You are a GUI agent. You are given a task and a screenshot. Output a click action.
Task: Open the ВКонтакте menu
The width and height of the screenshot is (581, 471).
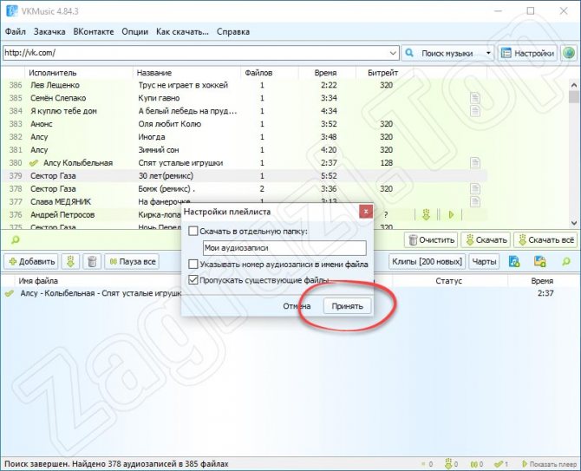tap(94, 32)
